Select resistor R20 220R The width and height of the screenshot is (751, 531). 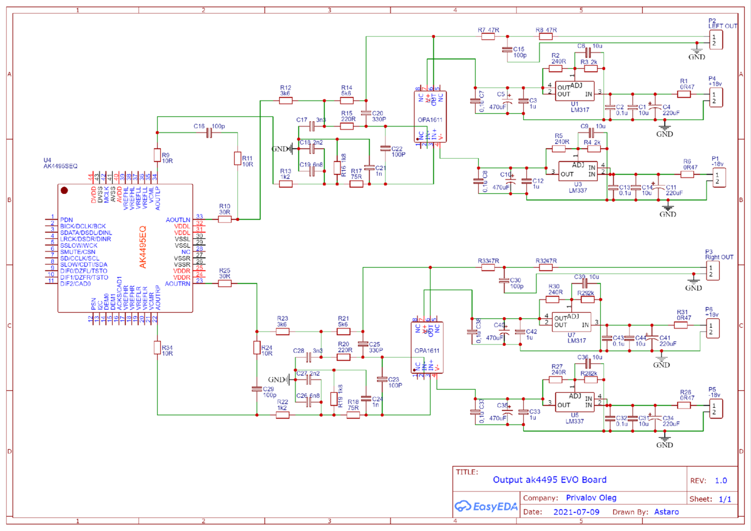pos(342,357)
